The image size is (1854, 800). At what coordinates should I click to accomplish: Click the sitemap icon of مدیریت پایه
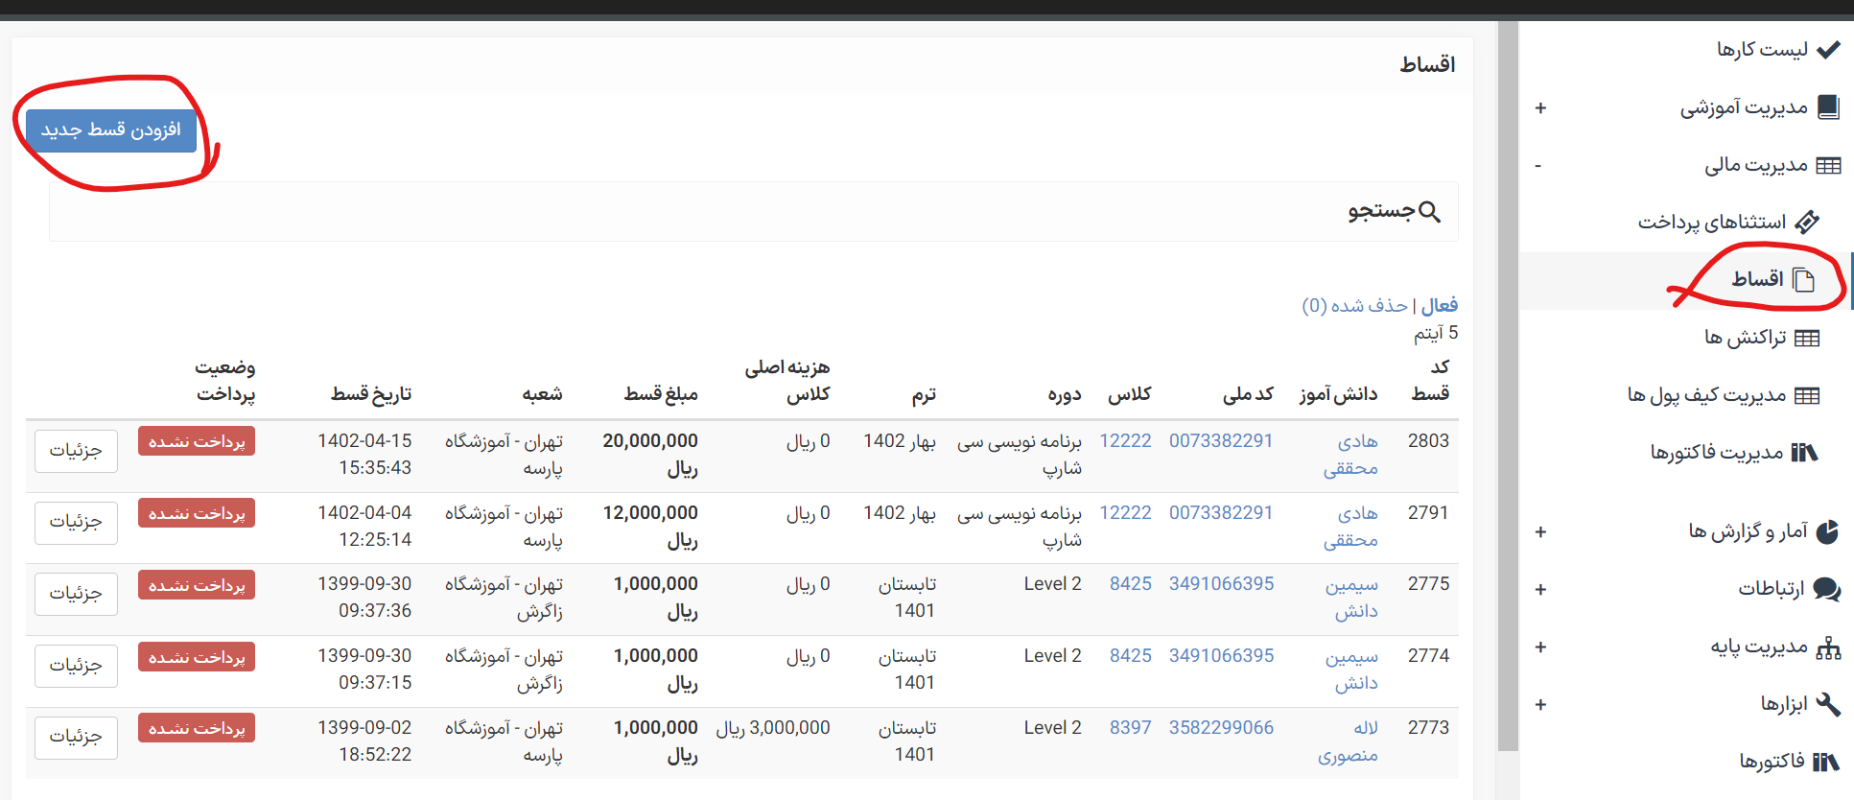pyautogui.click(x=1829, y=647)
